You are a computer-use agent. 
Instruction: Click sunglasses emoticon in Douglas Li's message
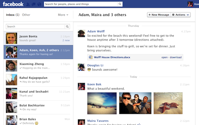click(x=89, y=70)
